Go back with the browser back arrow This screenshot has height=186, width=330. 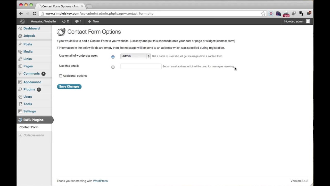pyautogui.click(x=21, y=13)
